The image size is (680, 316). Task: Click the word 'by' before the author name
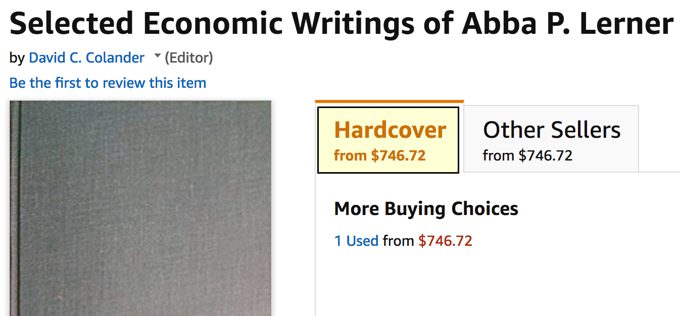tap(17, 58)
